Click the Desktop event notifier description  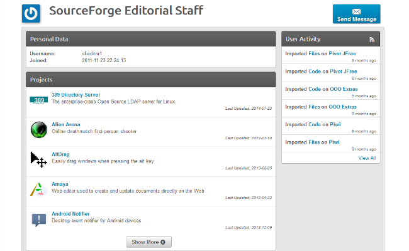pos(96,221)
